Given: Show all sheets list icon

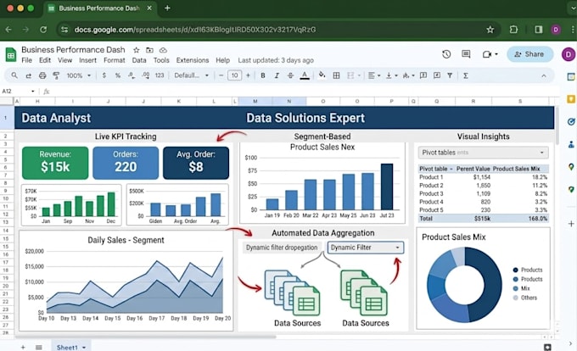Looking at the screenshot, I should coord(39,348).
